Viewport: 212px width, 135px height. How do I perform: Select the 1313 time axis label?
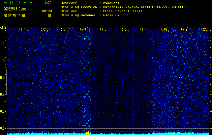[x=62, y=29]
